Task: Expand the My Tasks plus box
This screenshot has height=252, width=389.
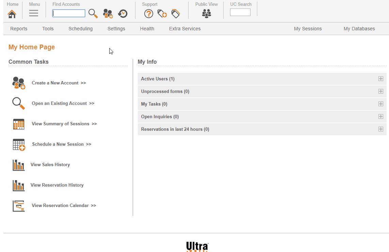Action: (x=381, y=104)
